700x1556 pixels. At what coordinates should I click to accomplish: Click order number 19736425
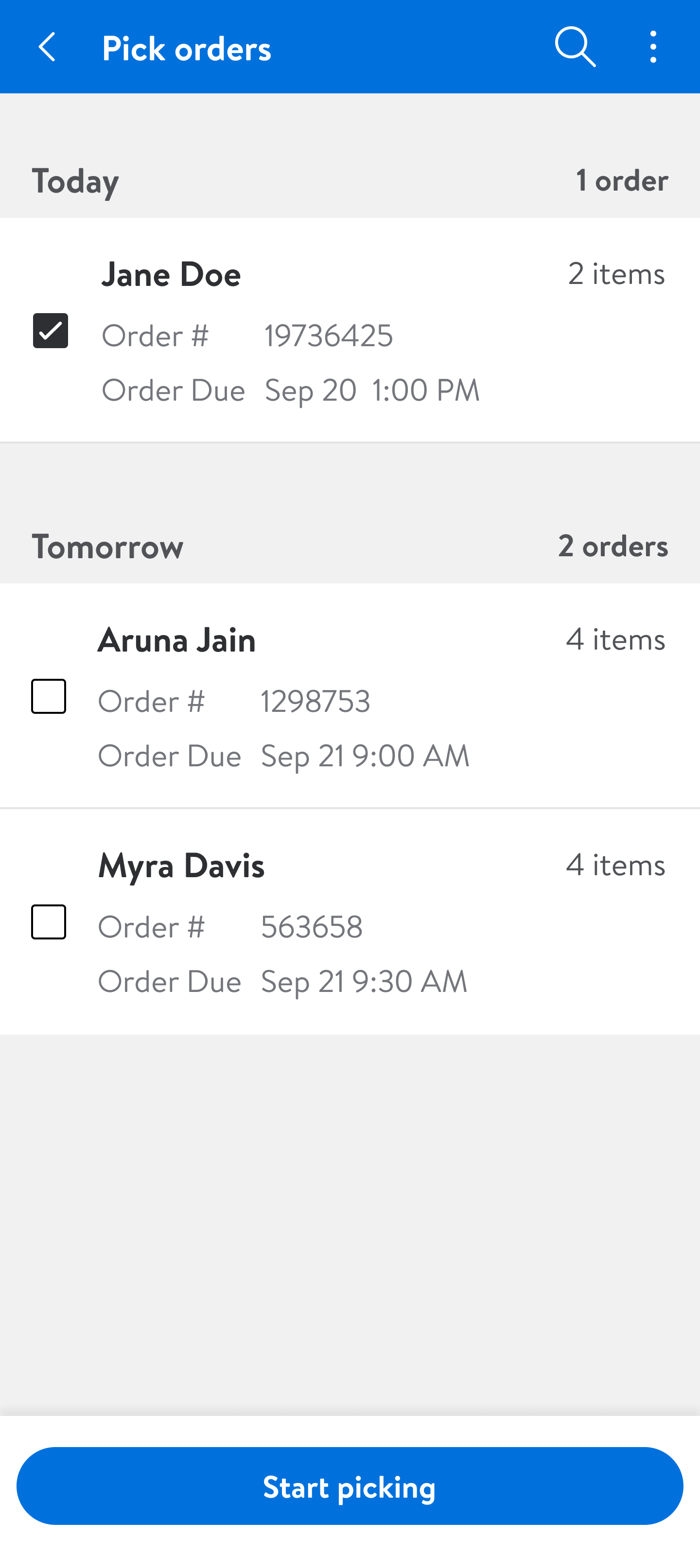[329, 335]
